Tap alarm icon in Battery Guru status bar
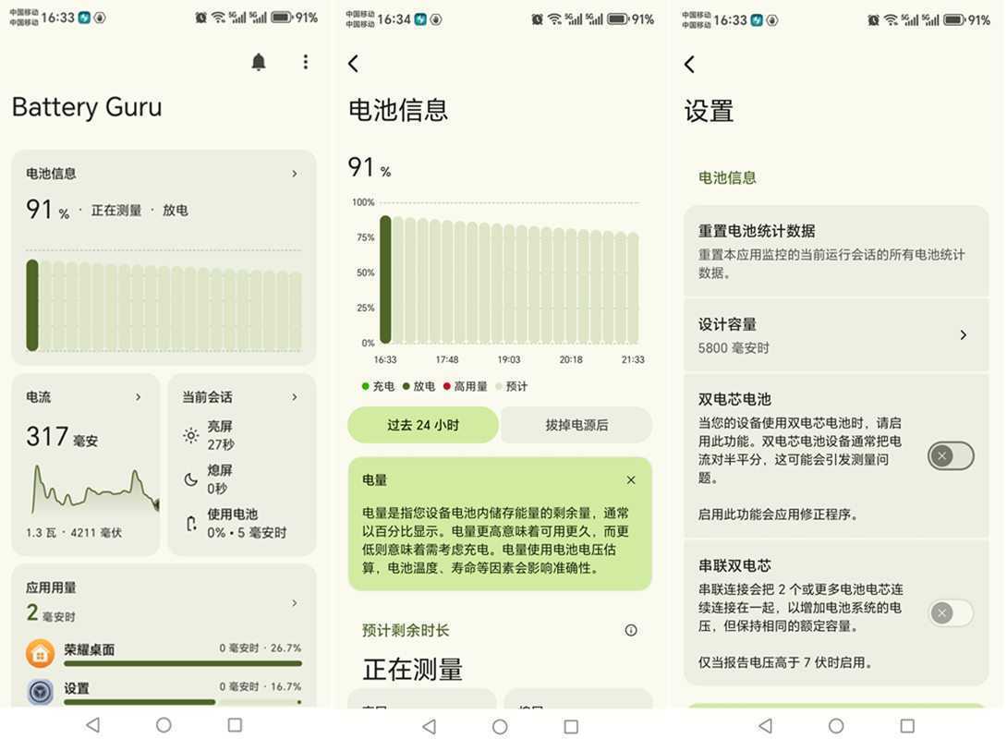Image resolution: width=1007 pixels, height=739 pixels. 201,18
